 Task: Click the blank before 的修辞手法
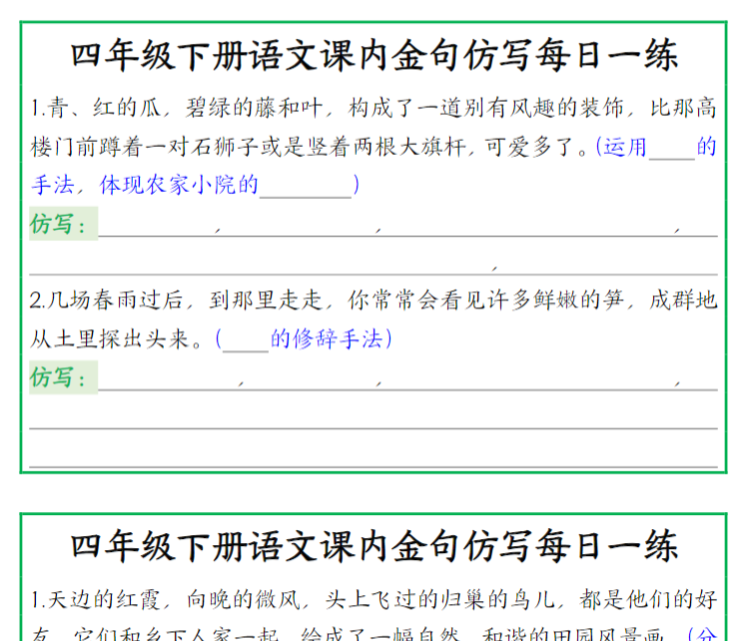[246, 342]
